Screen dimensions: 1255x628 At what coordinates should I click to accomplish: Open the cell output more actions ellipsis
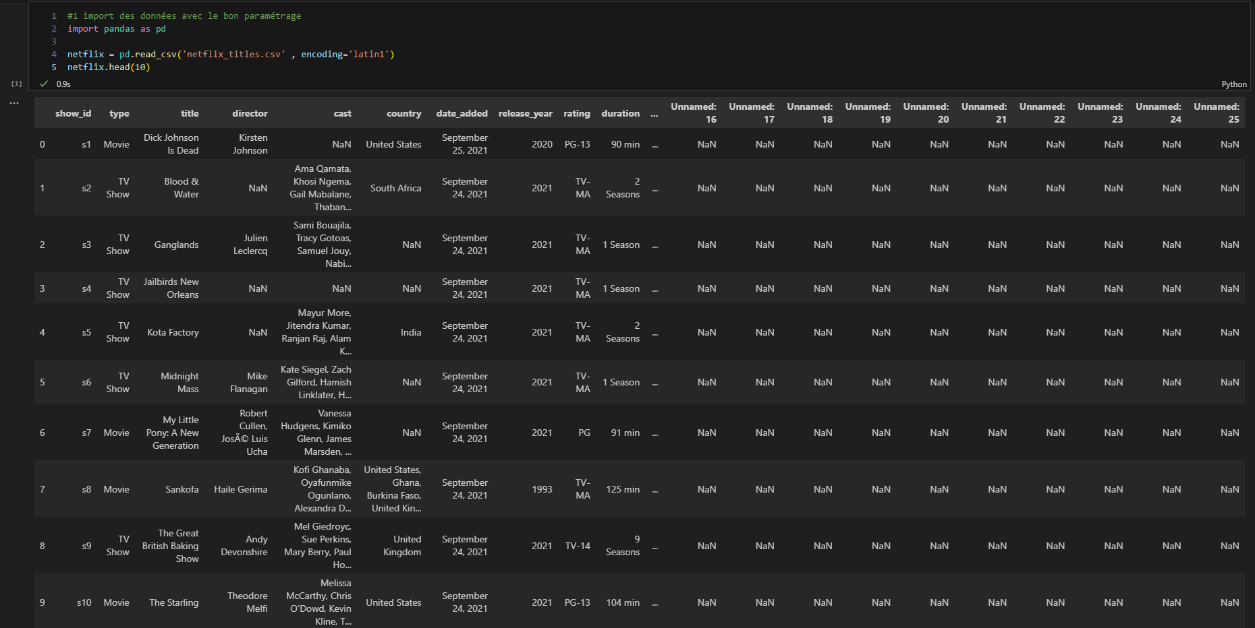14,103
